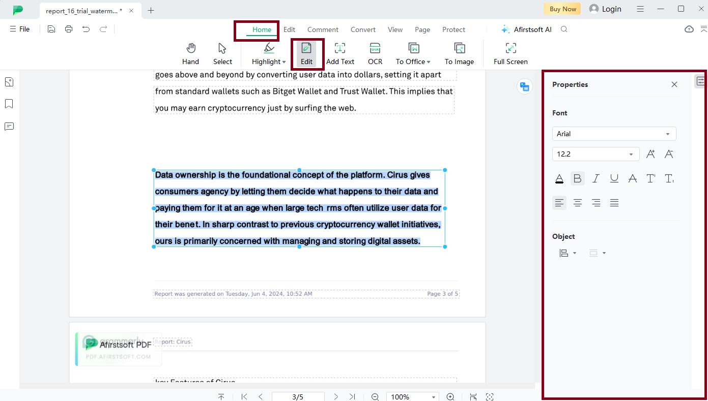The height and width of the screenshot is (401, 708).
Task: Toggle strikethrough formatting
Action: (632, 178)
